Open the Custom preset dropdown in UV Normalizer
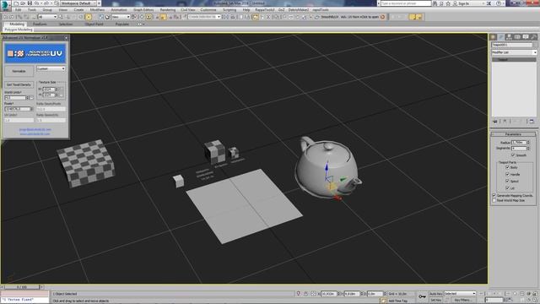The width and height of the screenshot is (540, 304). pos(51,69)
